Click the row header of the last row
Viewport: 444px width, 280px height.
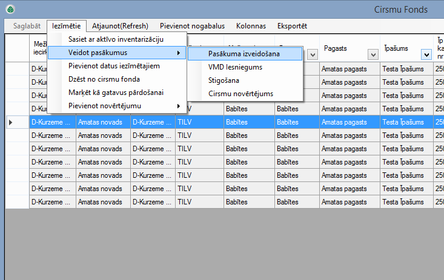18,202
